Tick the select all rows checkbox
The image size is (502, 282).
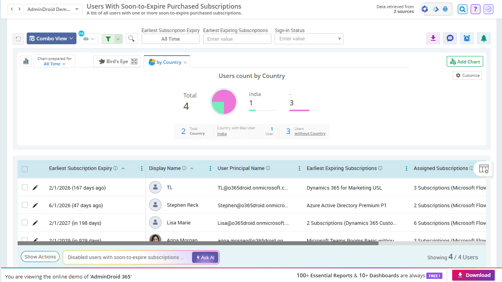tap(25, 169)
